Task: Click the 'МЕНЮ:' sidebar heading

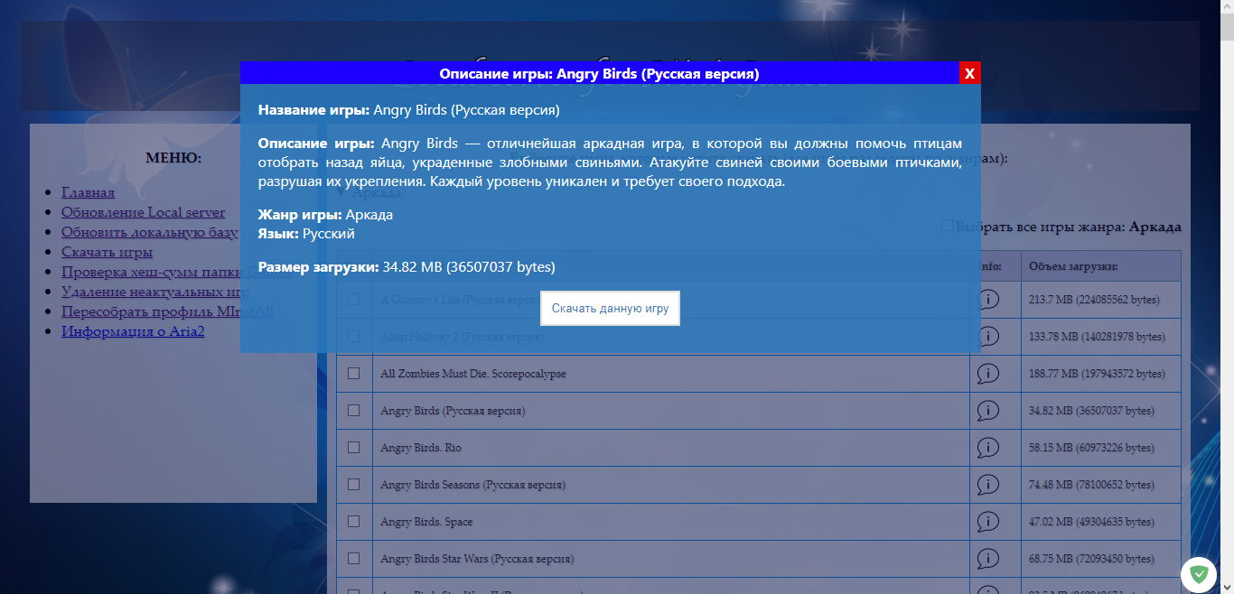Action: click(173, 158)
